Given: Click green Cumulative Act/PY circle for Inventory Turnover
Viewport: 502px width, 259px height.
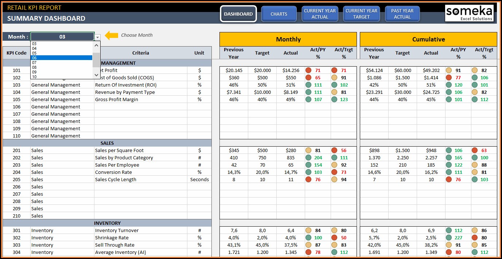Looking at the screenshot, I should [449, 230].
